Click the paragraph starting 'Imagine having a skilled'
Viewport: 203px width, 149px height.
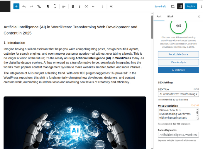[74, 58]
